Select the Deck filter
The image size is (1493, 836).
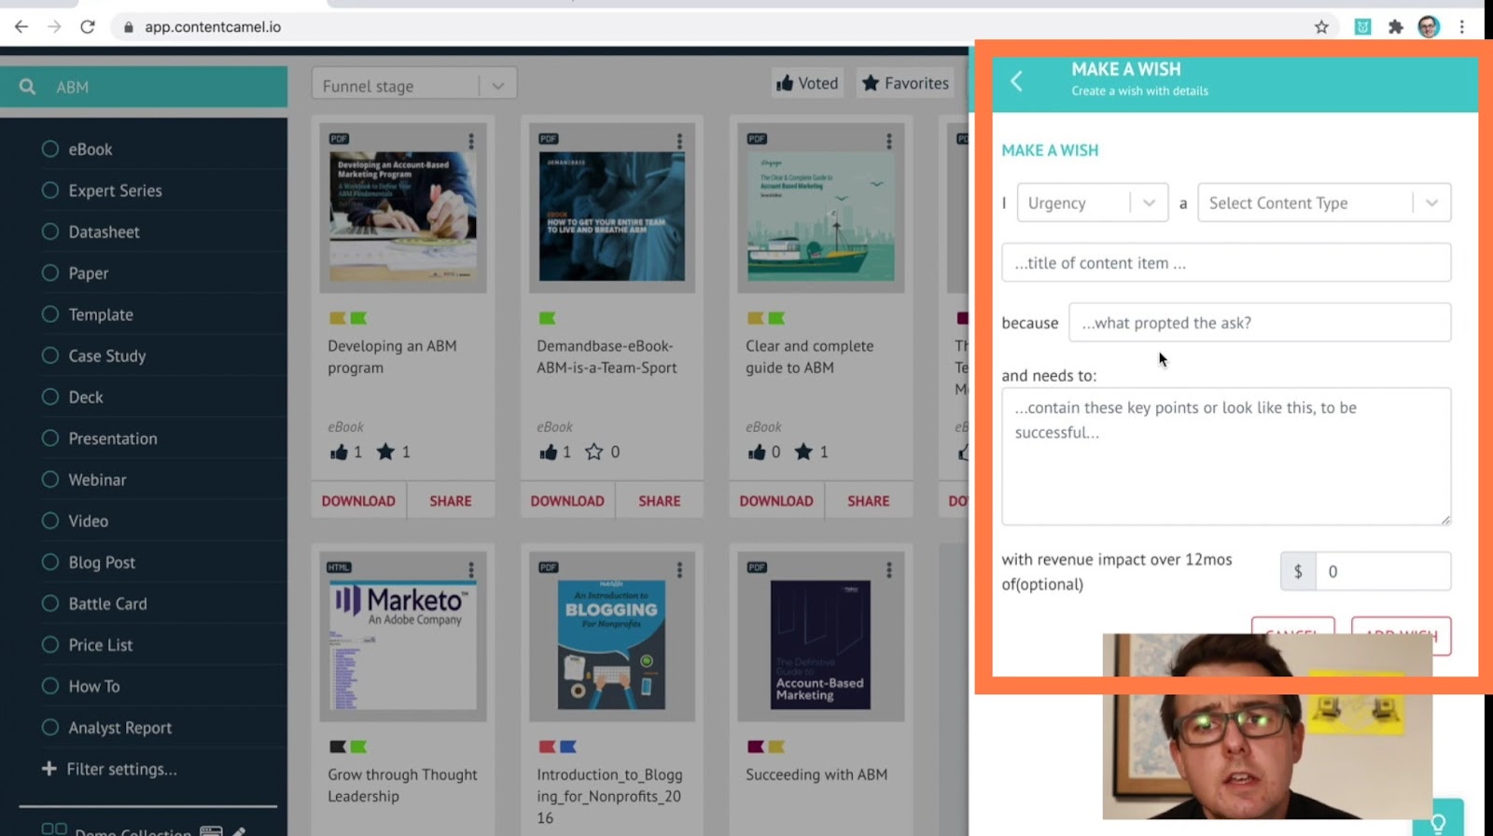(x=50, y=397)
